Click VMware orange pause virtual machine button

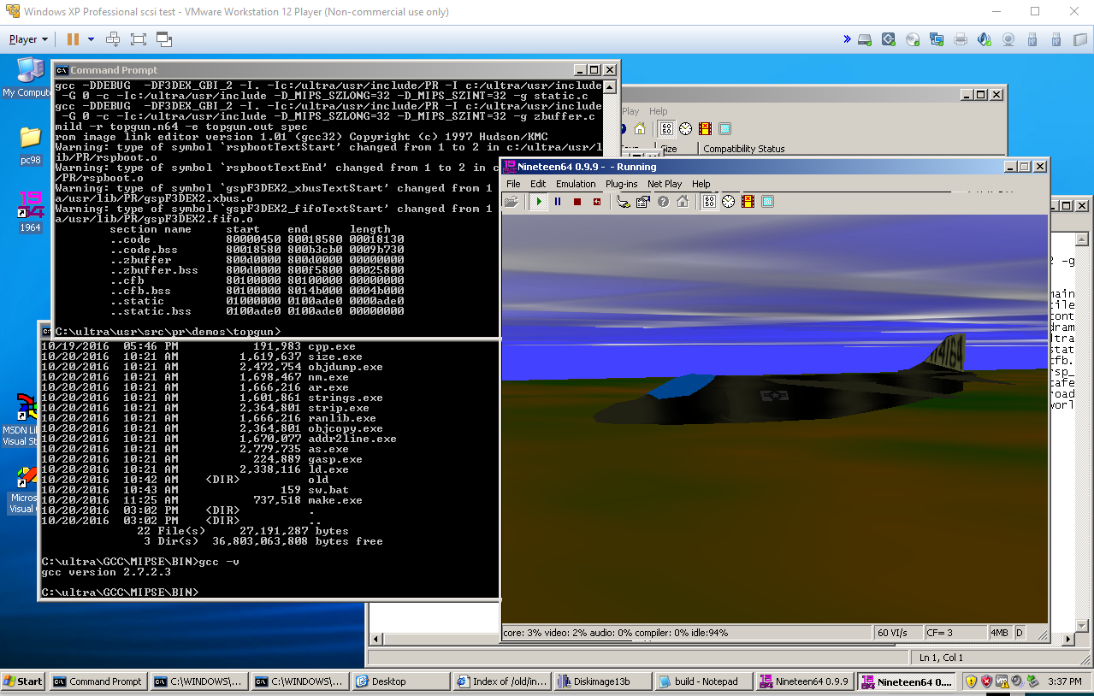click(73, 39)
